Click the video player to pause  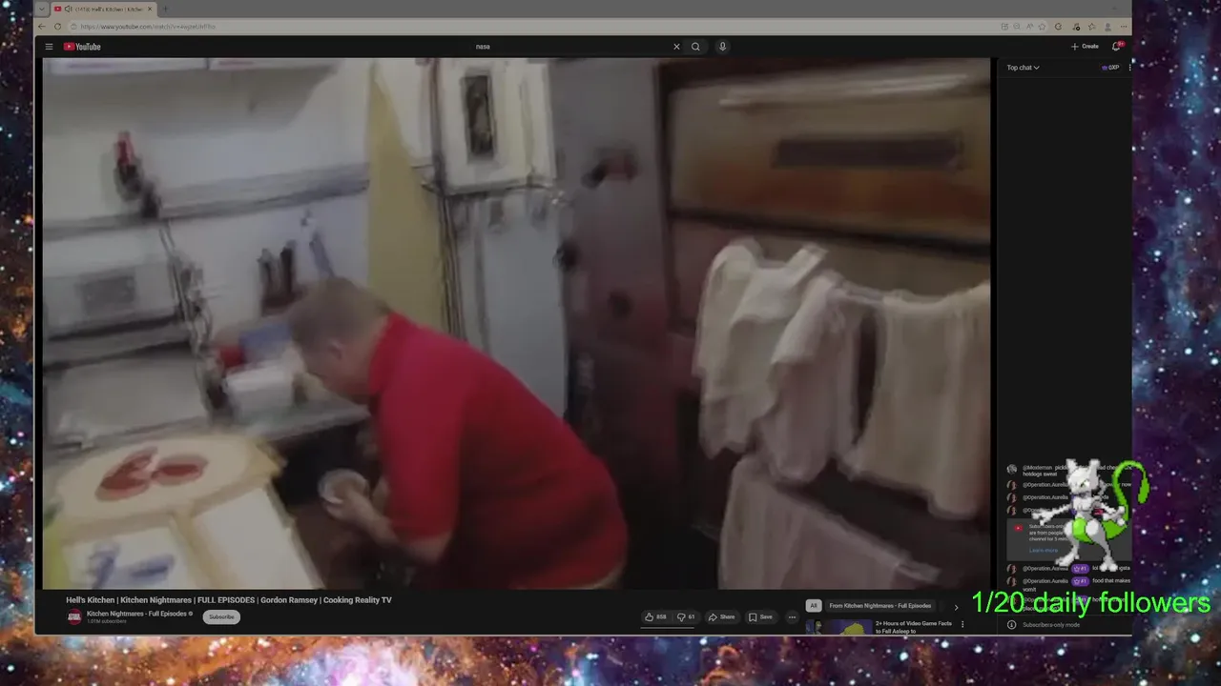516,323
